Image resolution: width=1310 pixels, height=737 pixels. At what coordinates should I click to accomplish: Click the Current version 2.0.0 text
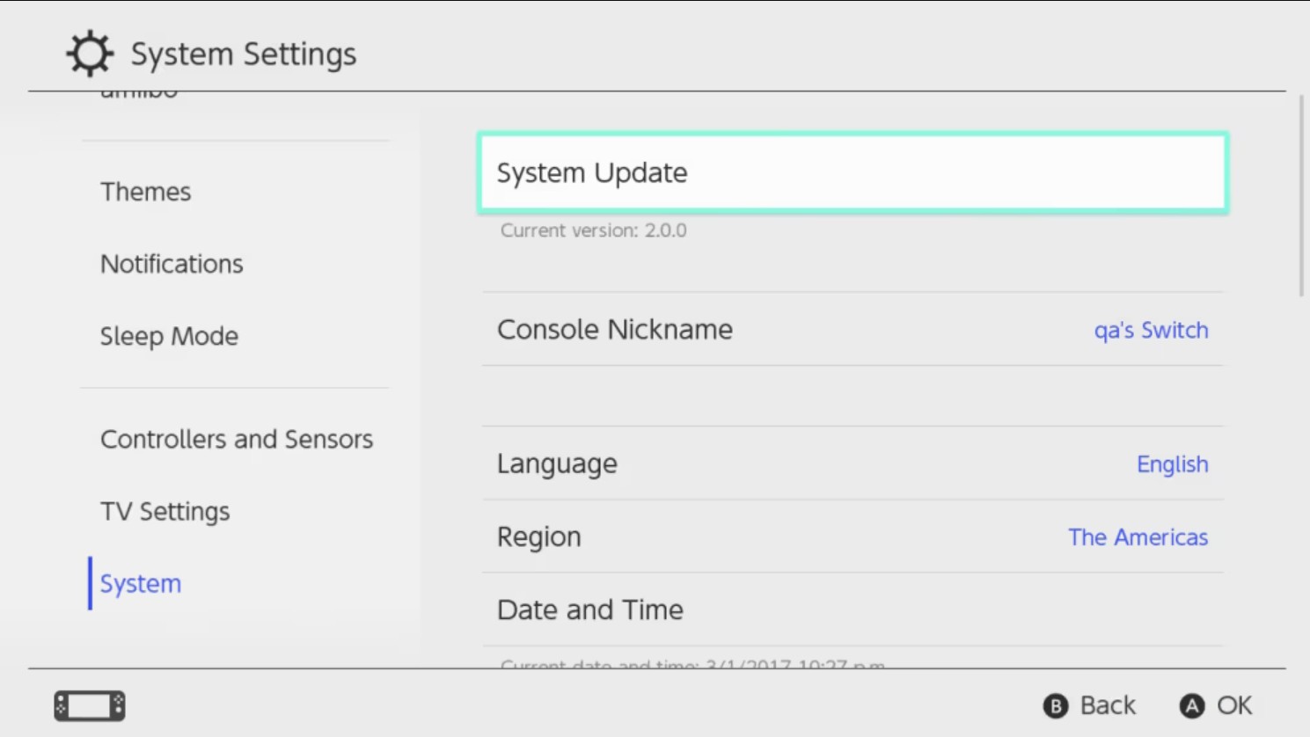pos(593,230)
